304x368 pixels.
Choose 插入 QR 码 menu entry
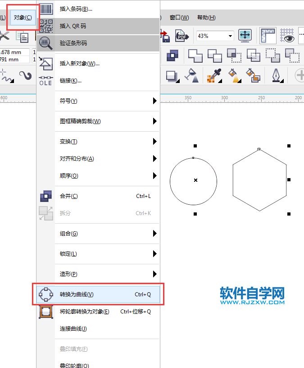98,26
